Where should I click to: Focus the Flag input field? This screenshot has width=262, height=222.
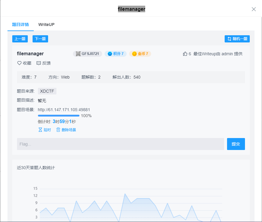pyautogui.click(x=120, y=144)
